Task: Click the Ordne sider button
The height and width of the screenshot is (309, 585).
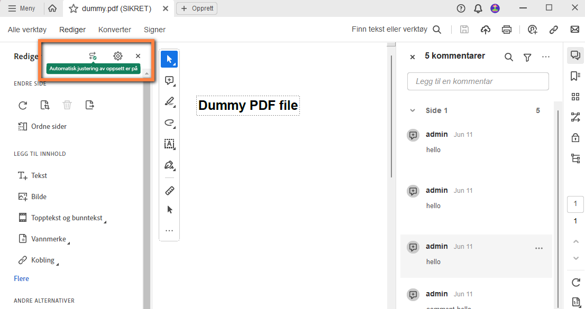Action: 42,126
